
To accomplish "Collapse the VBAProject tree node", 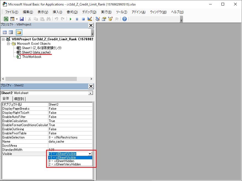I will point(3,39).
